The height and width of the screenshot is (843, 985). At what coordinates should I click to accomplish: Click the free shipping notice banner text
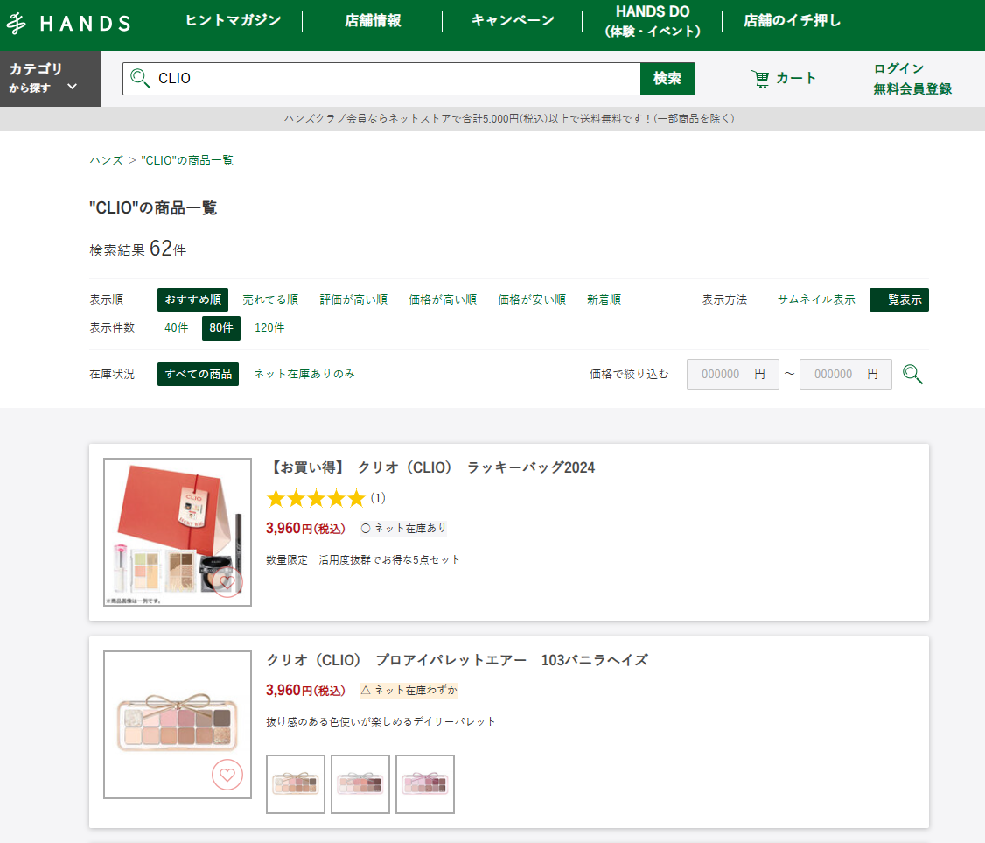[x=509, y=119]
